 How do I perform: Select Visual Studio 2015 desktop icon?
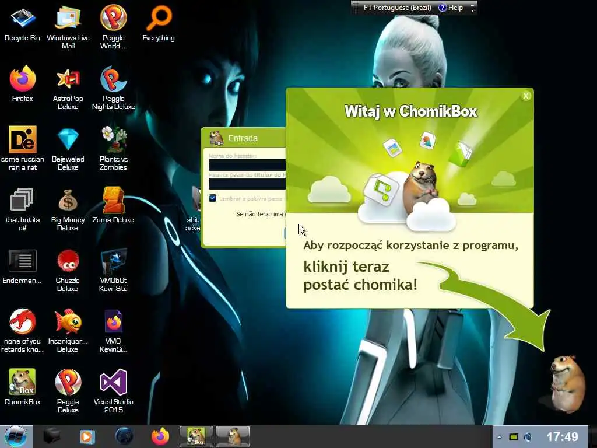point(114,391)
